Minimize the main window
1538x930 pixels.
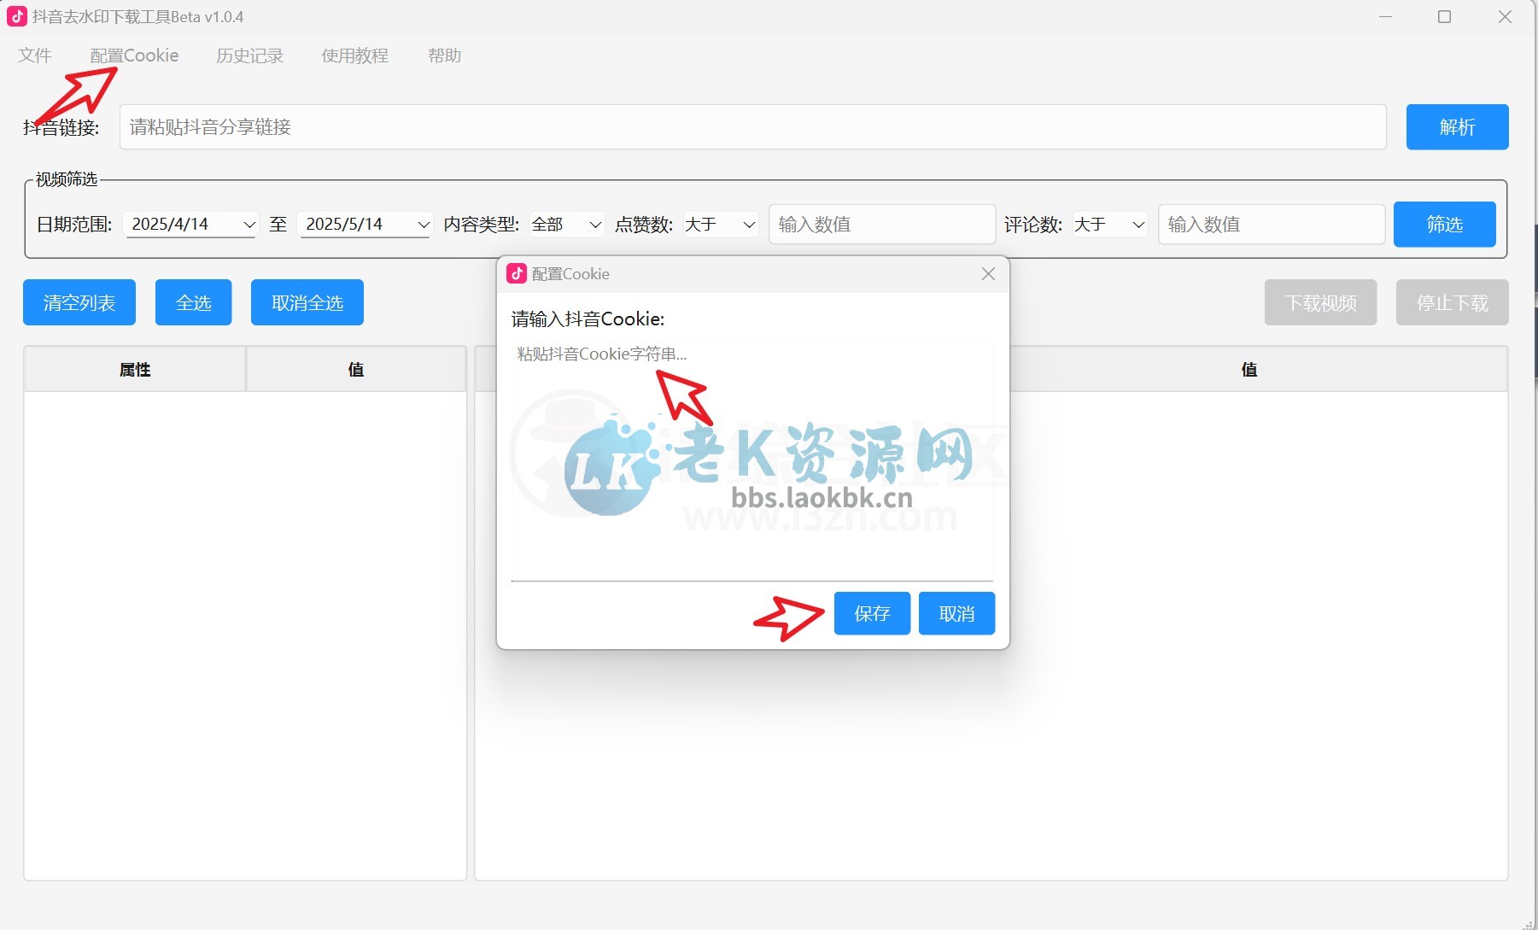coord(1385,17)
